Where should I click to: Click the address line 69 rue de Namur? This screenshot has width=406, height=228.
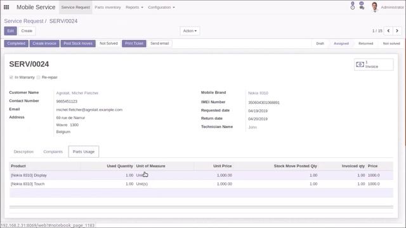70,118
